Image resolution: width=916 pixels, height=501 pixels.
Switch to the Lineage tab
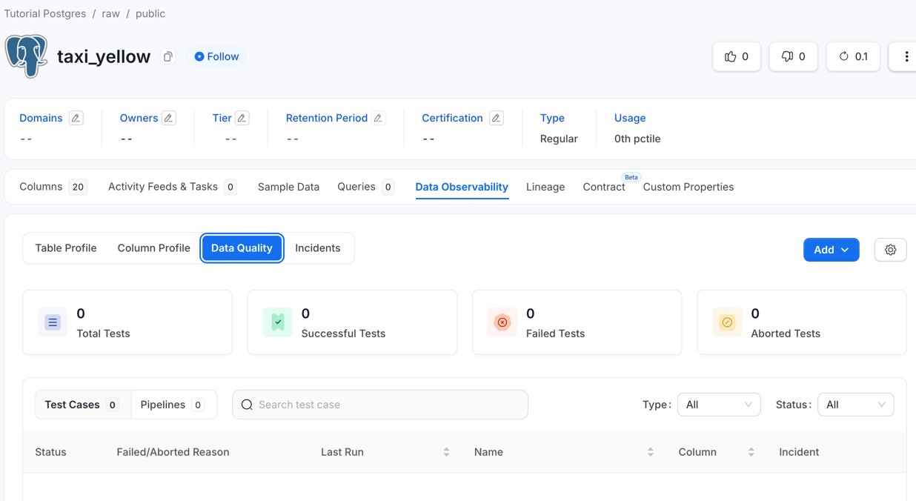pyautogui.click(x=545, y=187)
